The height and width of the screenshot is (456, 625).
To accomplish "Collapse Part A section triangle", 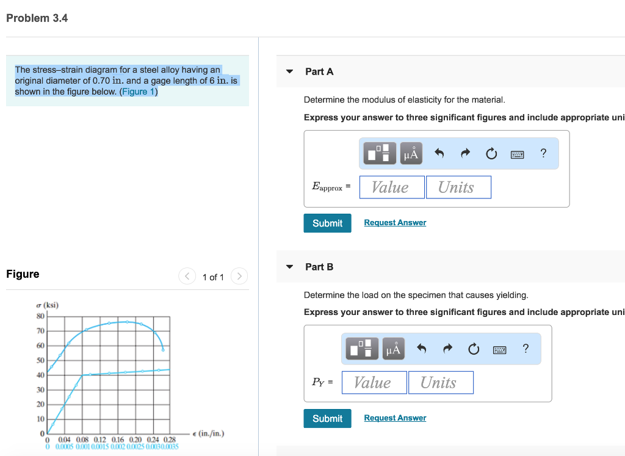I will point(290,71).
